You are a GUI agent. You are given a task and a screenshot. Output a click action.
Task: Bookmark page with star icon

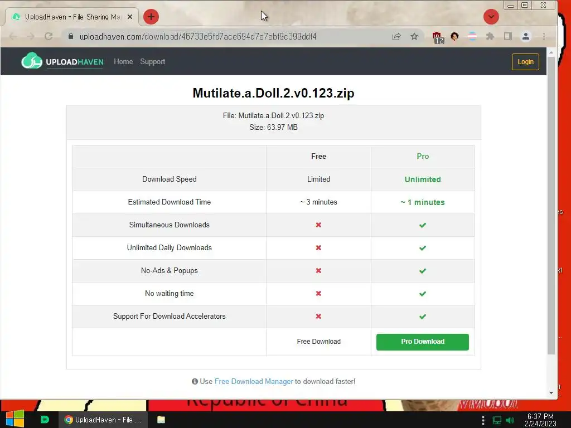pos(414,36)
